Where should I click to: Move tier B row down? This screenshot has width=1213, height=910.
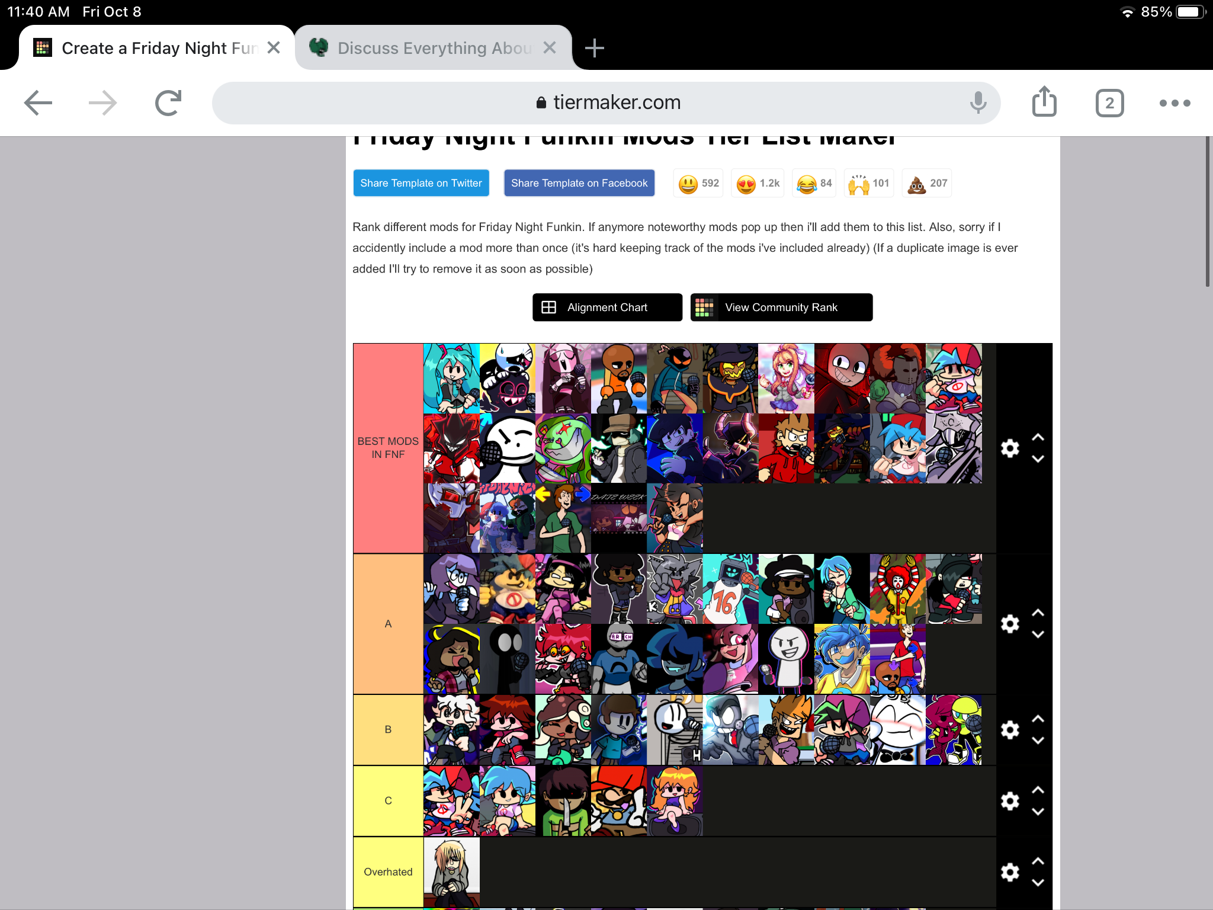pyautogui.click(x=1038, y=741)
